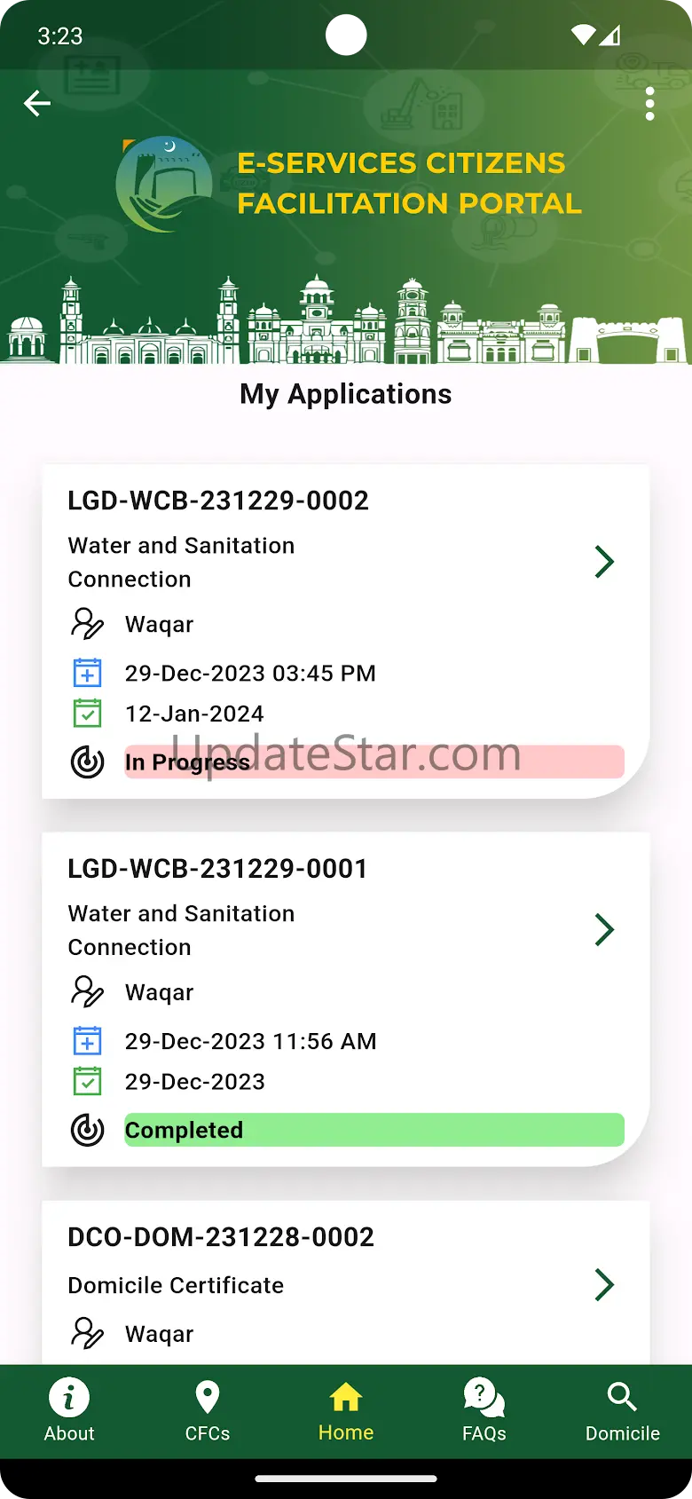Click submission date calendar icon for LGD-WCB-231229-0002
Screen dimensions: 692x1499
87,673
